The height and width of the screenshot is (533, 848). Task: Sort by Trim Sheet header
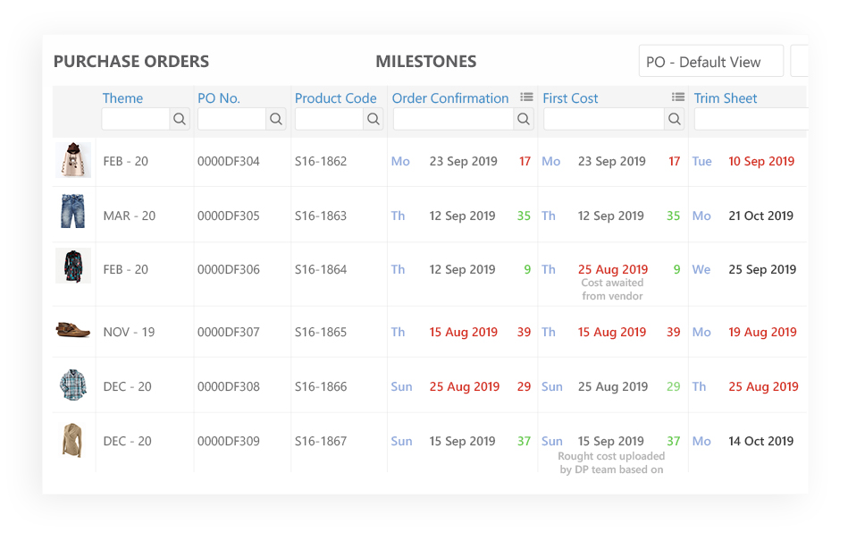tap(726, 98)
